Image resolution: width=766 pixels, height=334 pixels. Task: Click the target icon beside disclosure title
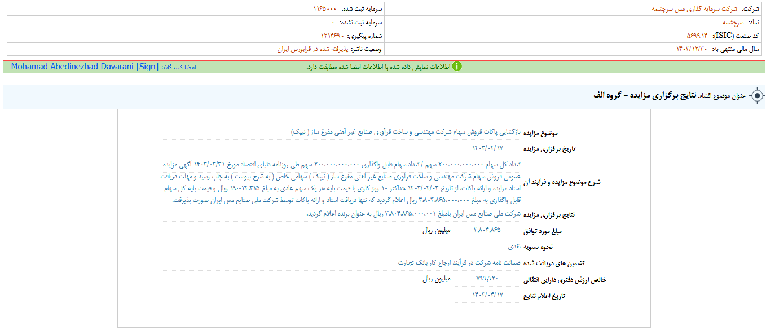(x=757, y=96)
